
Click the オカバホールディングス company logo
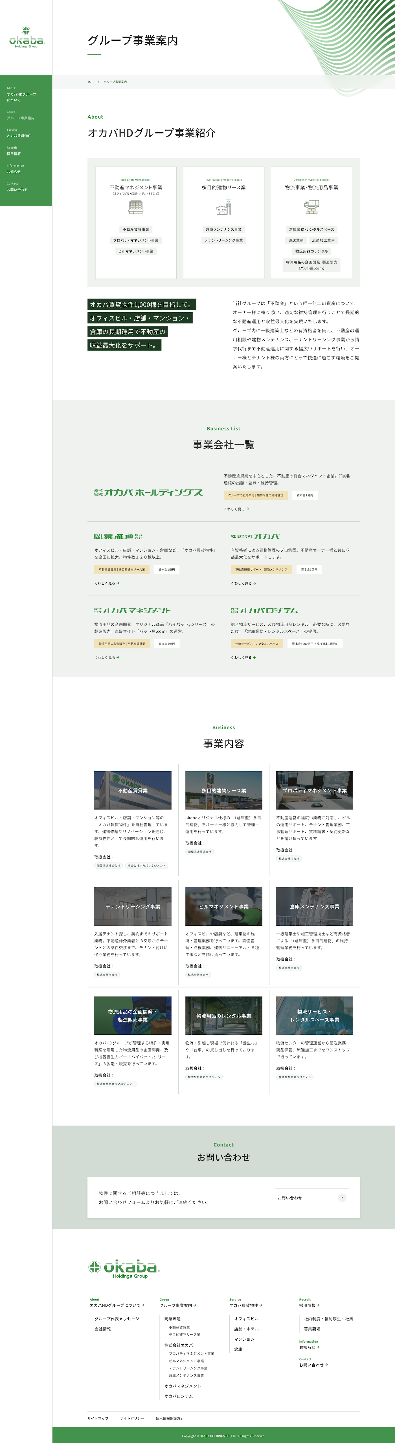click(x=148, y=492)
